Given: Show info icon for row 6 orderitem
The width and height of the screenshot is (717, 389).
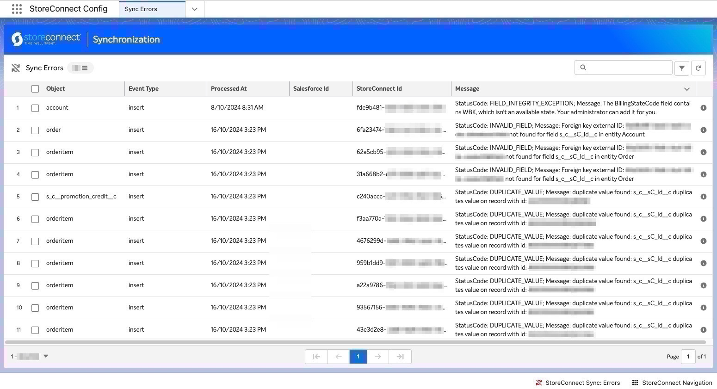Looking at the screenshot, I should tap(704, 219).
